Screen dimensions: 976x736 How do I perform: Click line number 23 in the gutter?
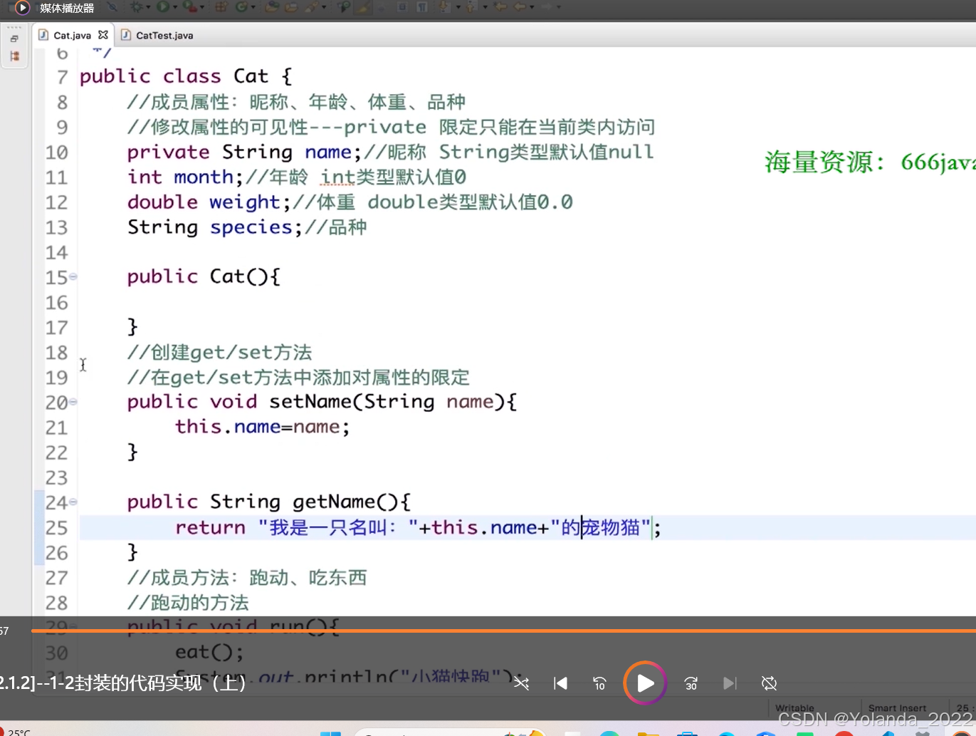tap(57, 478)
